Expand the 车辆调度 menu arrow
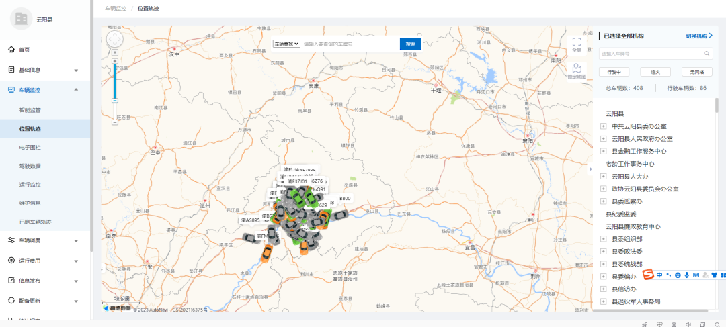The width and height of the screenshot is (726, 327). pyautogui.click(x=76, y=240)
